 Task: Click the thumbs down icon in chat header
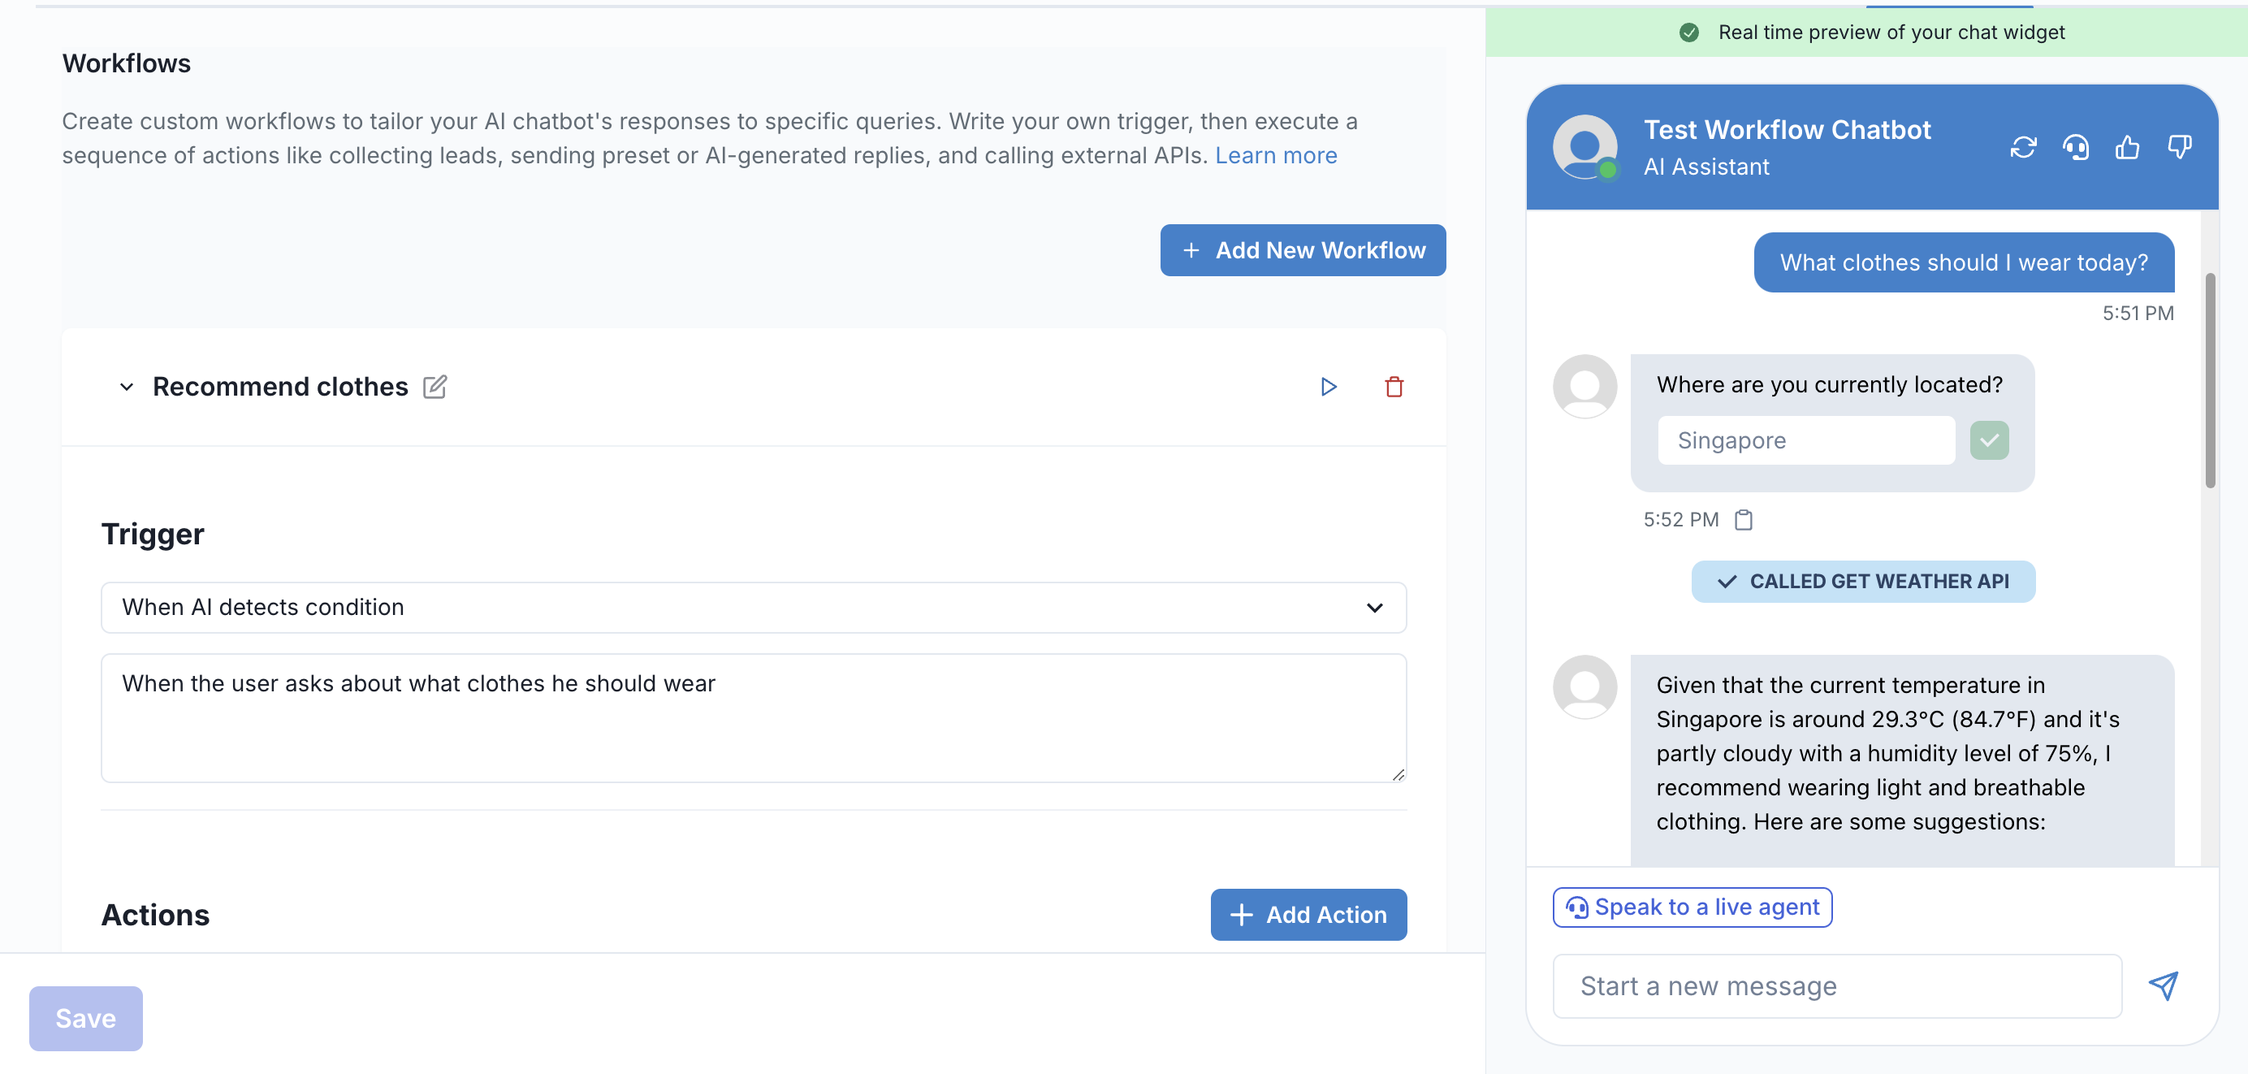2179,147
